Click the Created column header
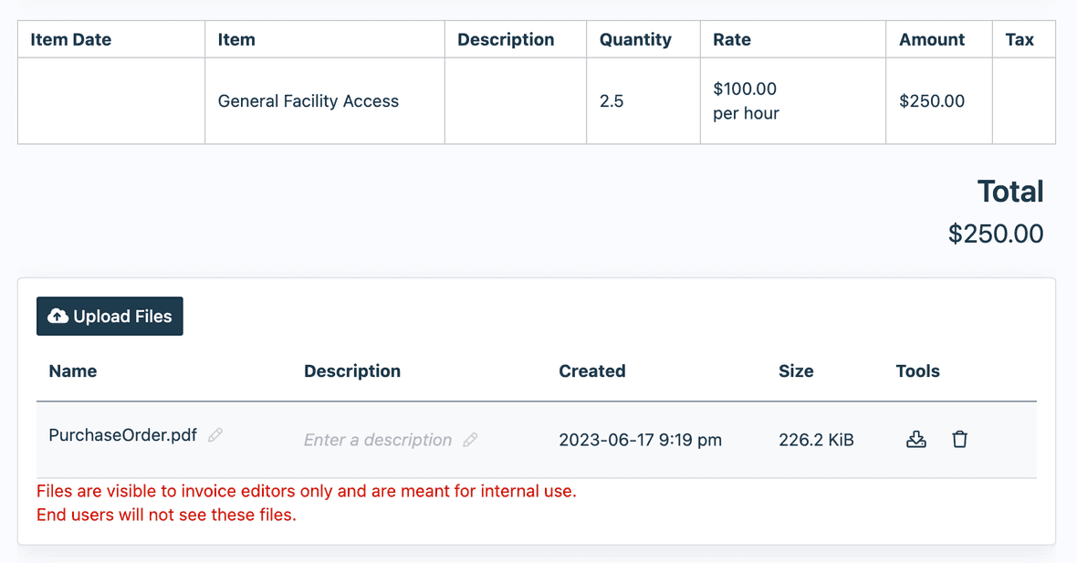 (591, 370)
